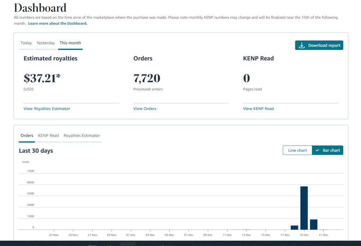Screen dimensions: 361x246
Task: Click the checkmark icon inside Bar chart button
Action: [x=317, y=150]
